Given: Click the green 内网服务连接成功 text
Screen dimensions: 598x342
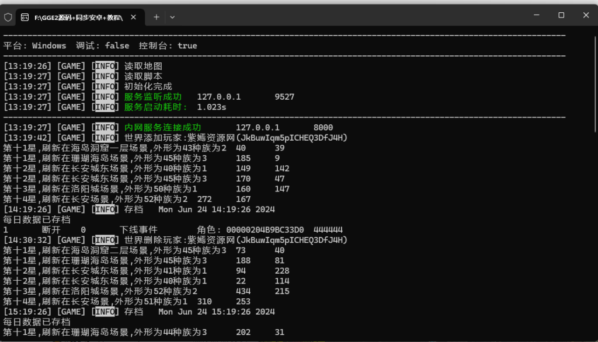Looking at the screenshot, I should click(162, 128).
